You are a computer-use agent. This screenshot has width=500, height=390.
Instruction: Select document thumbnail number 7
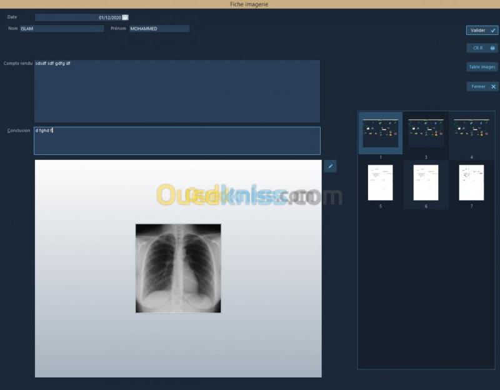click(472, 182)
